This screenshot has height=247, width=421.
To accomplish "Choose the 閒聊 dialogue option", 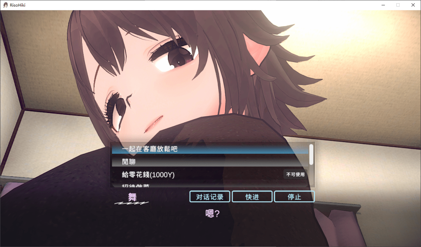I will (x=210, y=162).
